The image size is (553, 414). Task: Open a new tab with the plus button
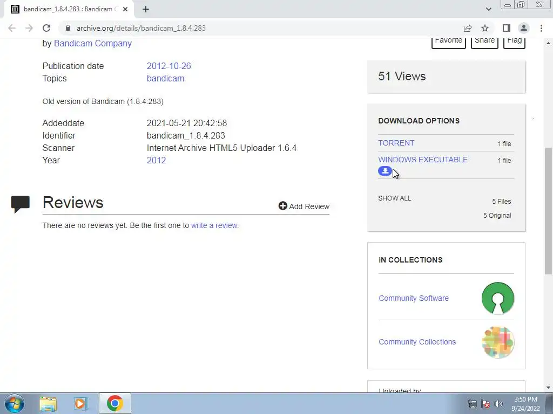pos(146,9)
